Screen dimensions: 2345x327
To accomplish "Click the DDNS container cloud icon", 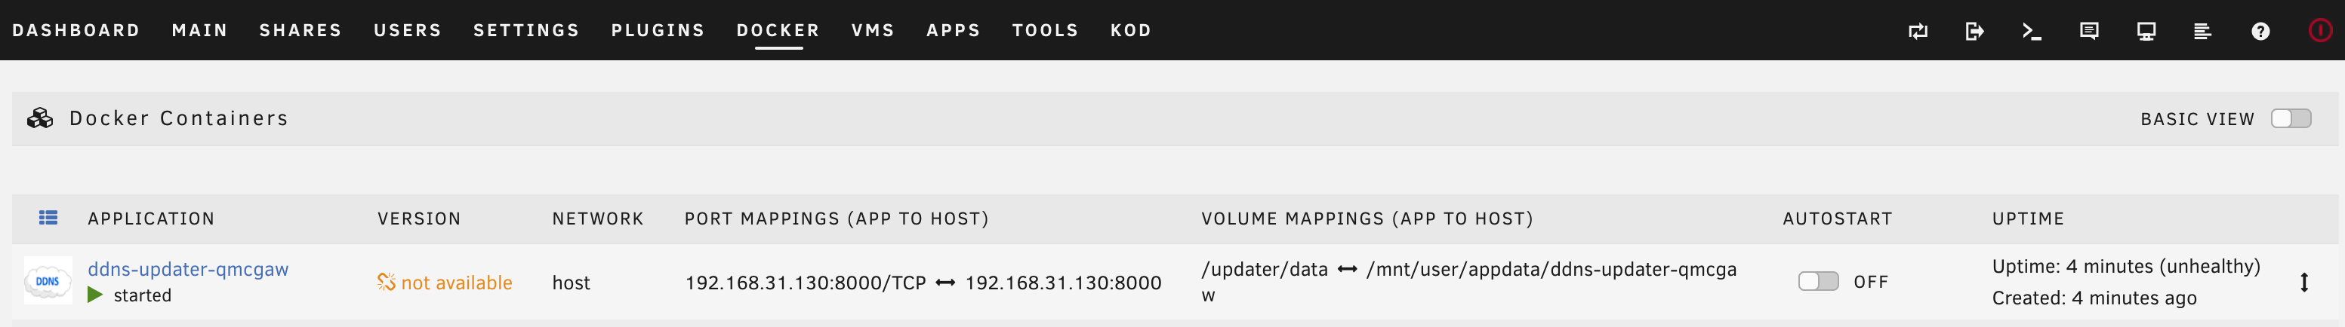I will 48,281.
